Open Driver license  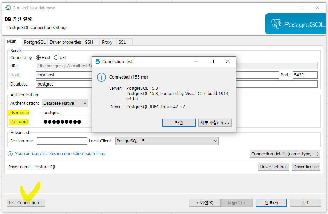(x=306, y=167)
